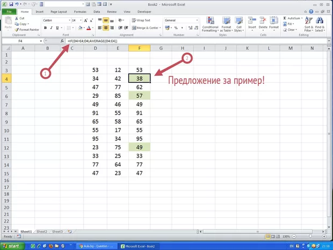Click the zoom out minus button
The image size is (333, 250).
(x=294, y=237)
